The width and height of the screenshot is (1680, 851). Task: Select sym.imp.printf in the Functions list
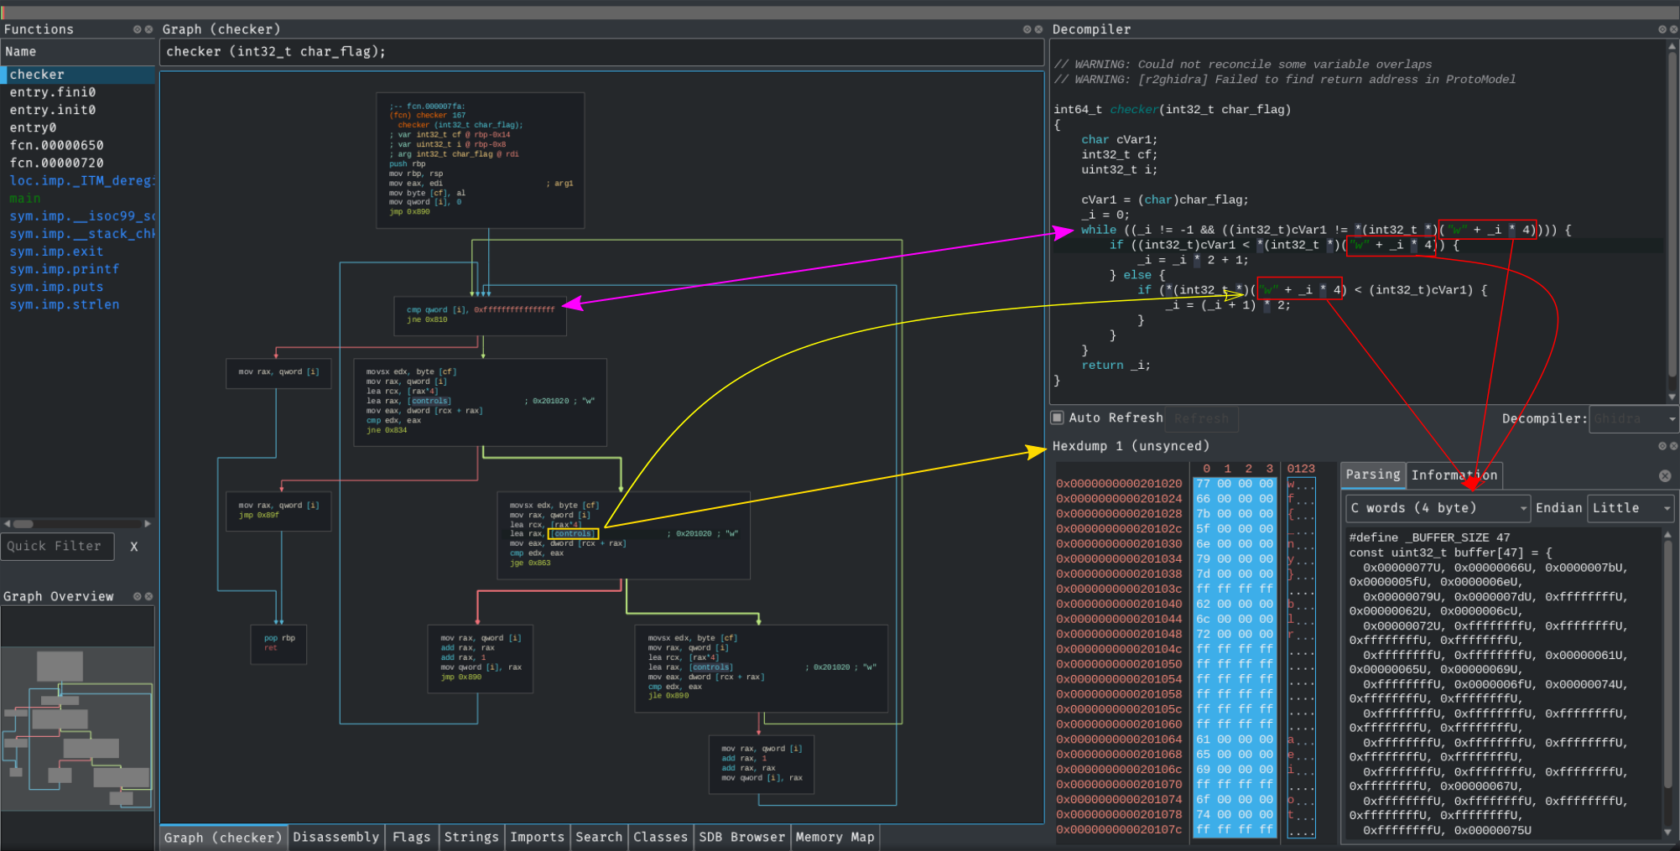(x=64, y=269)
